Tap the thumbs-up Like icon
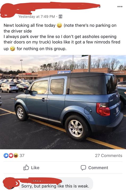 coord(26,168)
